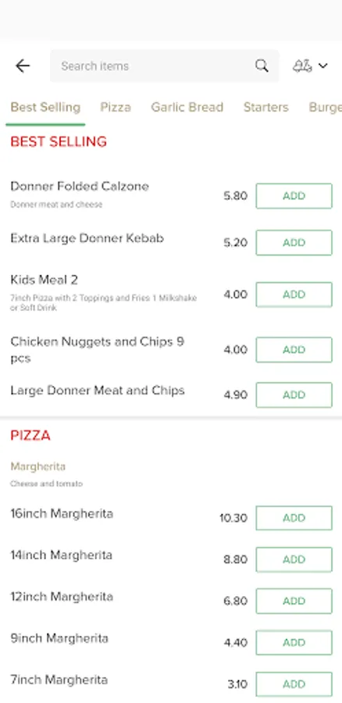This screenshot has height=703, width=342.
Task: Open the Garlic Bread tab
Action: click(x=187, y=107)
